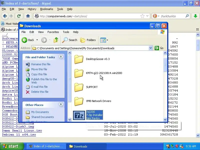200x150 pixels.
Task: Open the Damn Small Linux.iso link
Action: pyautogui.click(x=22, y=130)
